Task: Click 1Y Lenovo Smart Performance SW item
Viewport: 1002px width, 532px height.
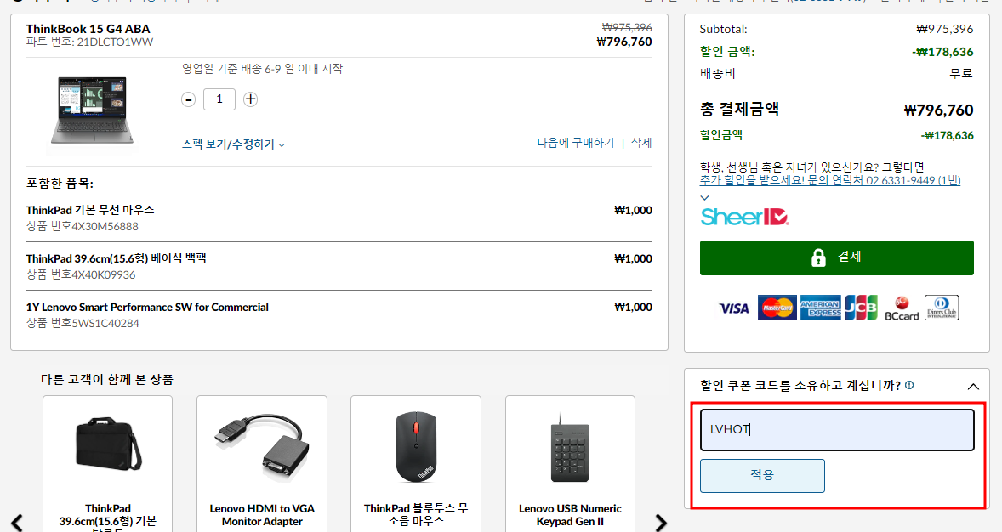Action: click(x=147, y=307)
